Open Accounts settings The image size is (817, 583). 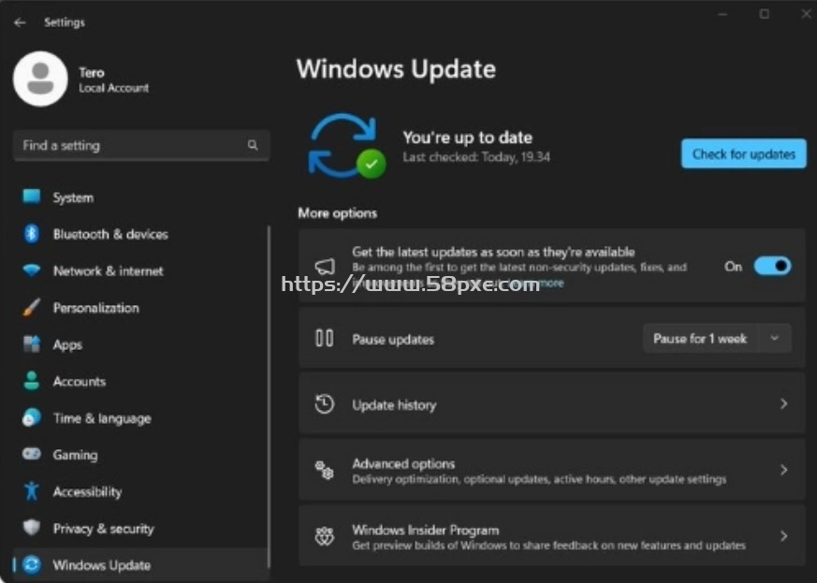tap(140, 381)
